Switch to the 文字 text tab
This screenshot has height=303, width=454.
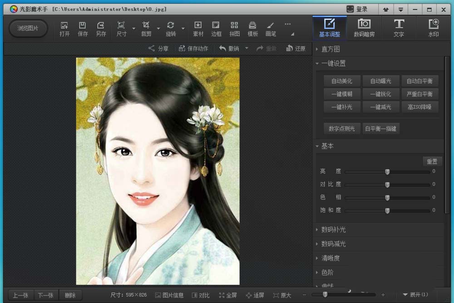pos(399,28)
